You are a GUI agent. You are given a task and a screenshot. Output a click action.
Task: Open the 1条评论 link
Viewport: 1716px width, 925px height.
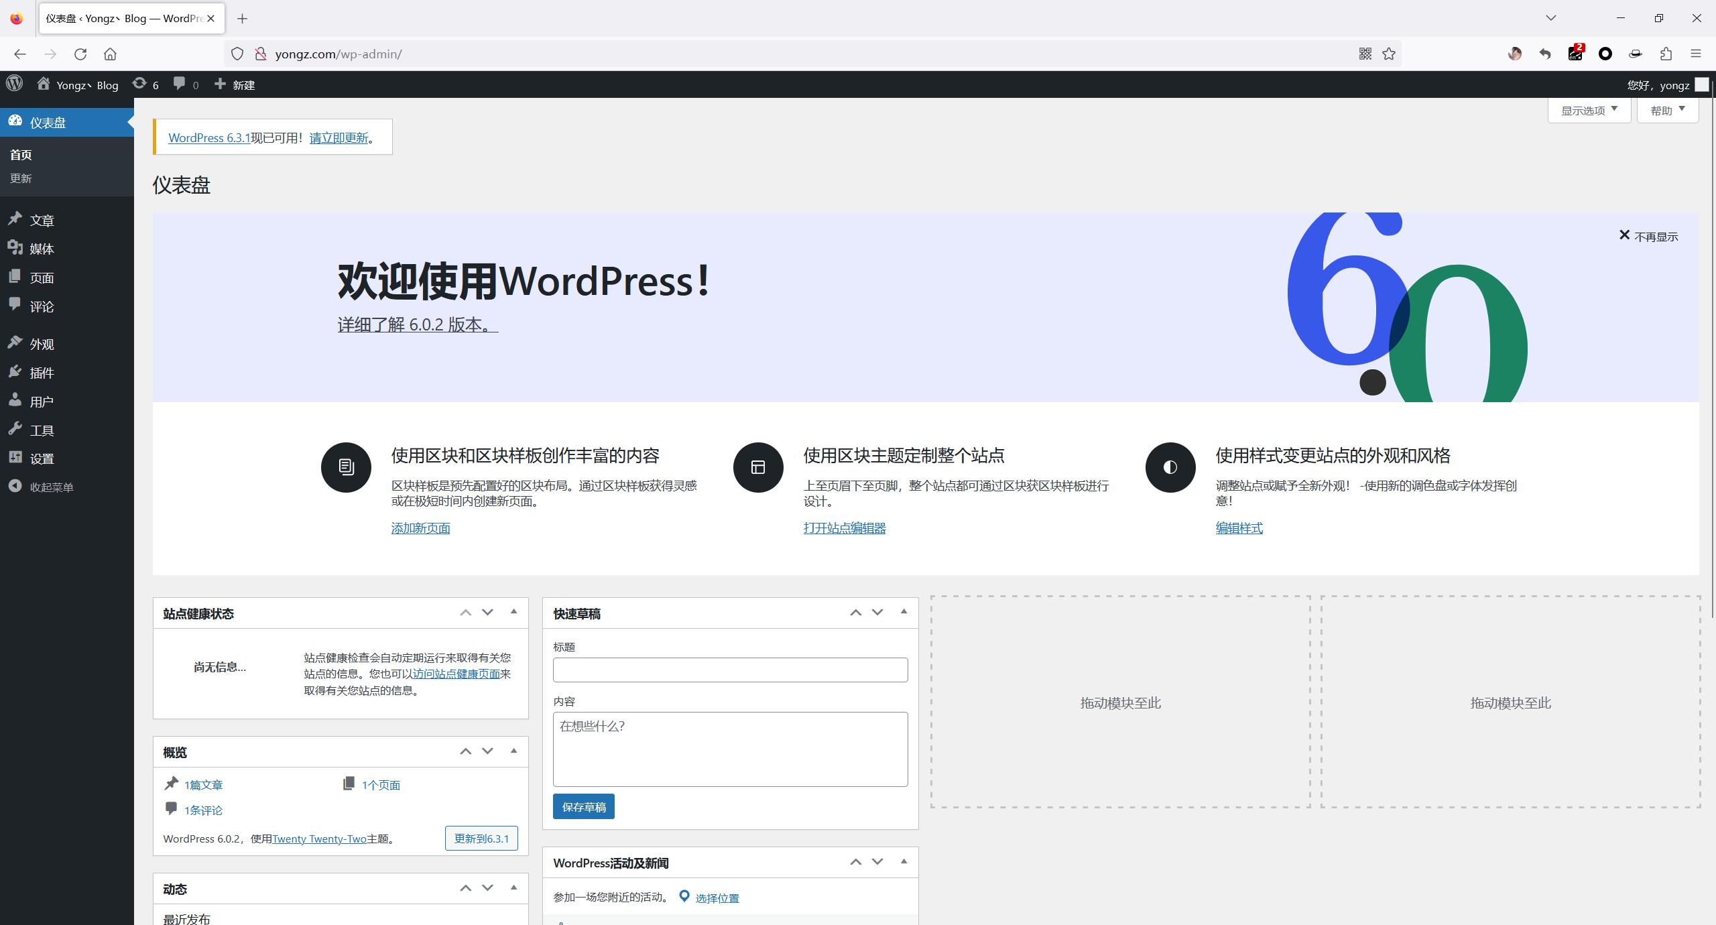204,810
